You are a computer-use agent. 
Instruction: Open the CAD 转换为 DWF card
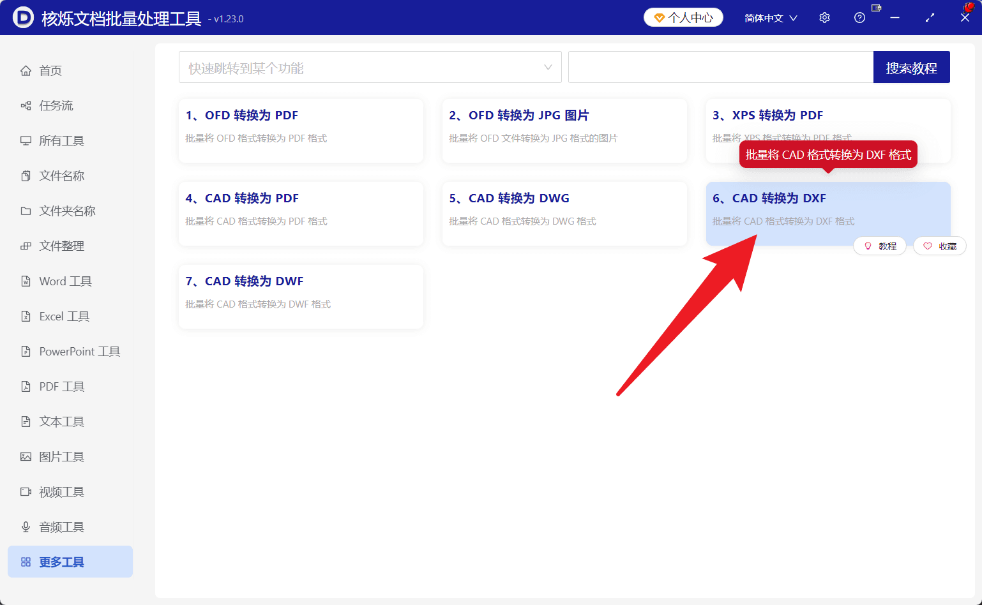[301, 297]
